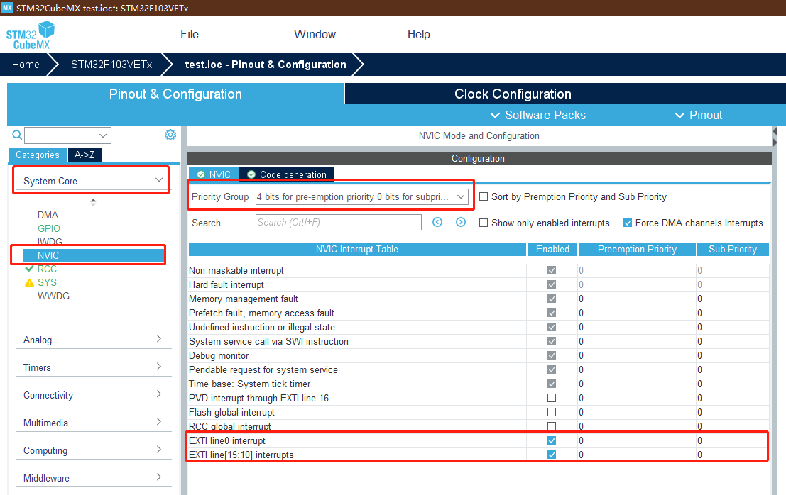Select Memory management fault row
The image size is (786, 495).
[x=479, y=299]
